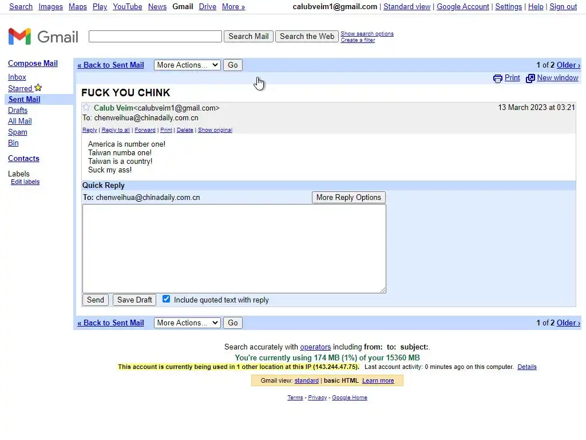Screen dimensions: 586x440
Task: Go to Inbox folder
Action: pos(17,77)
